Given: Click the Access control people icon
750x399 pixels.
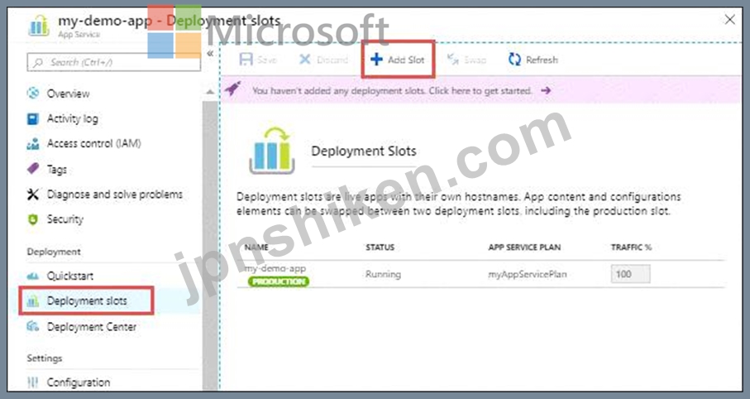Looking at the screenshot, I should point(33,143).
